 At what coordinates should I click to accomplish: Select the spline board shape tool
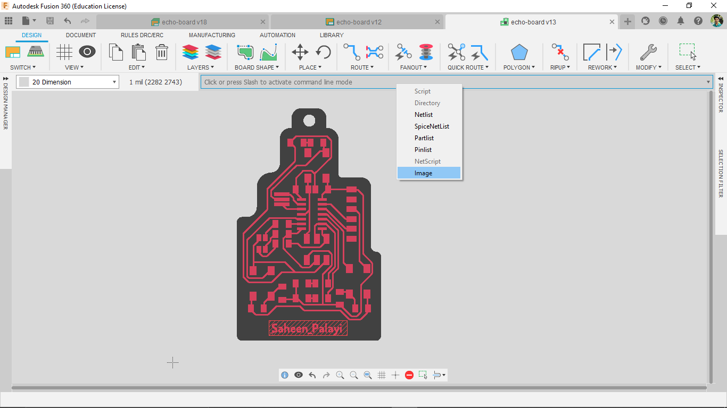pyautogui.click(x=269, y=52)
